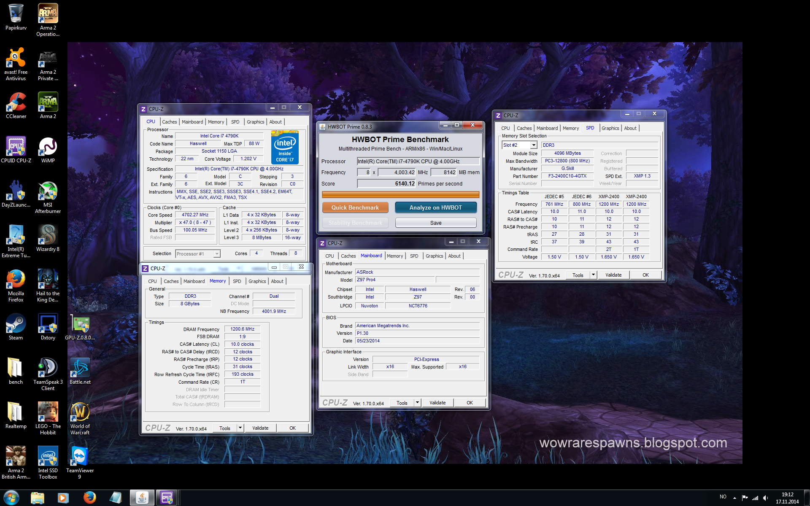This screenshot has height=506, width=810.
Task: Click the HWBOT Processor name field
Action: (418, 161)
